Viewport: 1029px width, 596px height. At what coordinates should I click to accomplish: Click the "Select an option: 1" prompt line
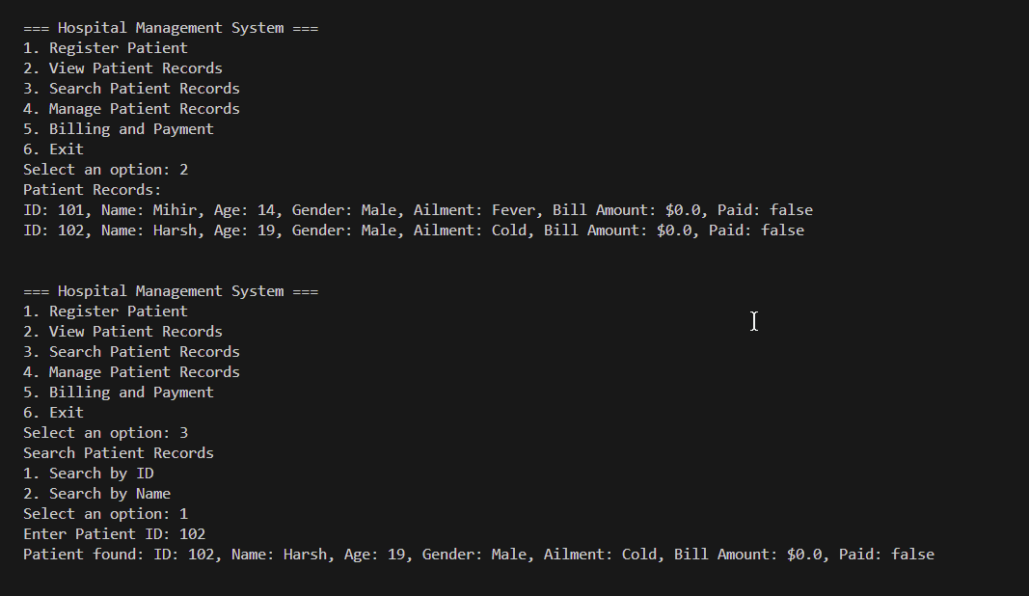(x=106, y=514)
